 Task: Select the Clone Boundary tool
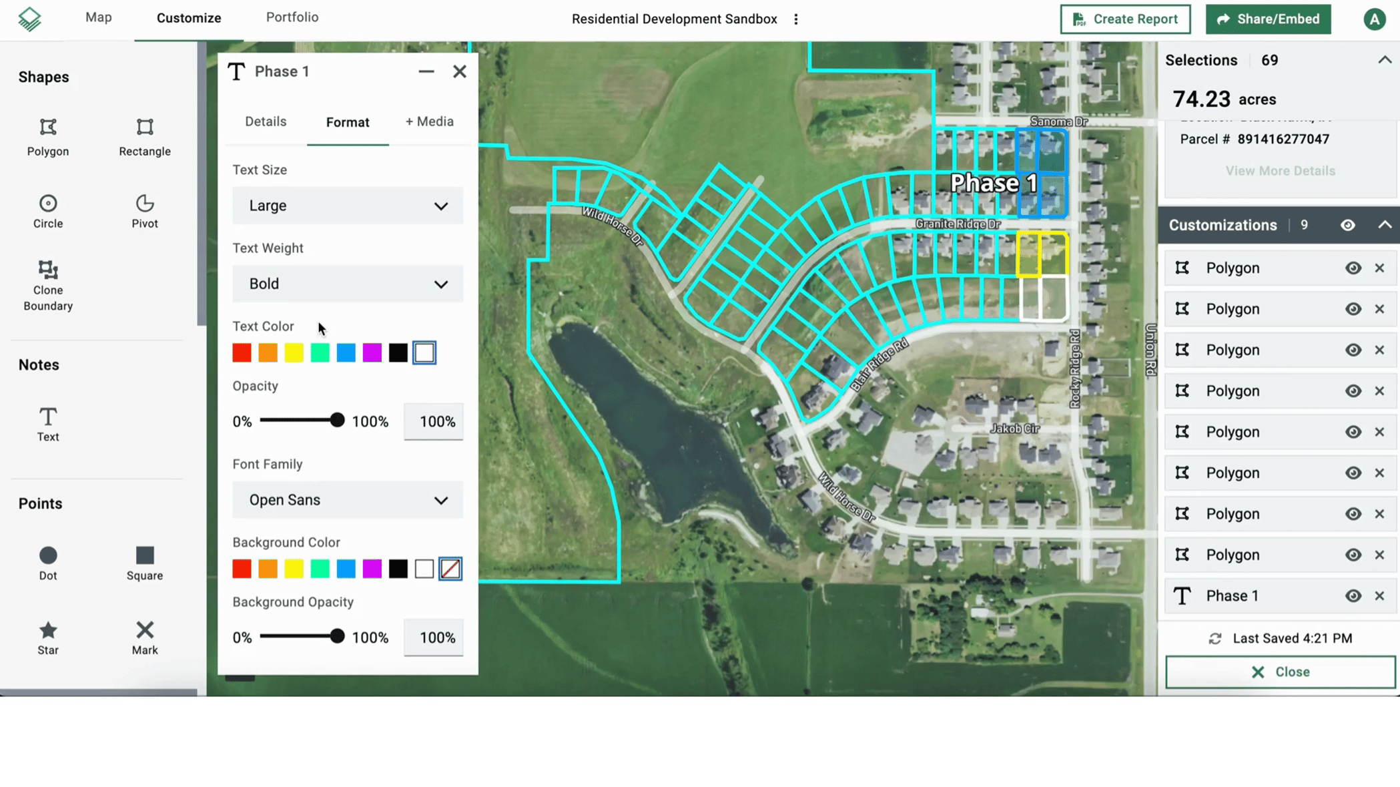click(x=47, y=284)
